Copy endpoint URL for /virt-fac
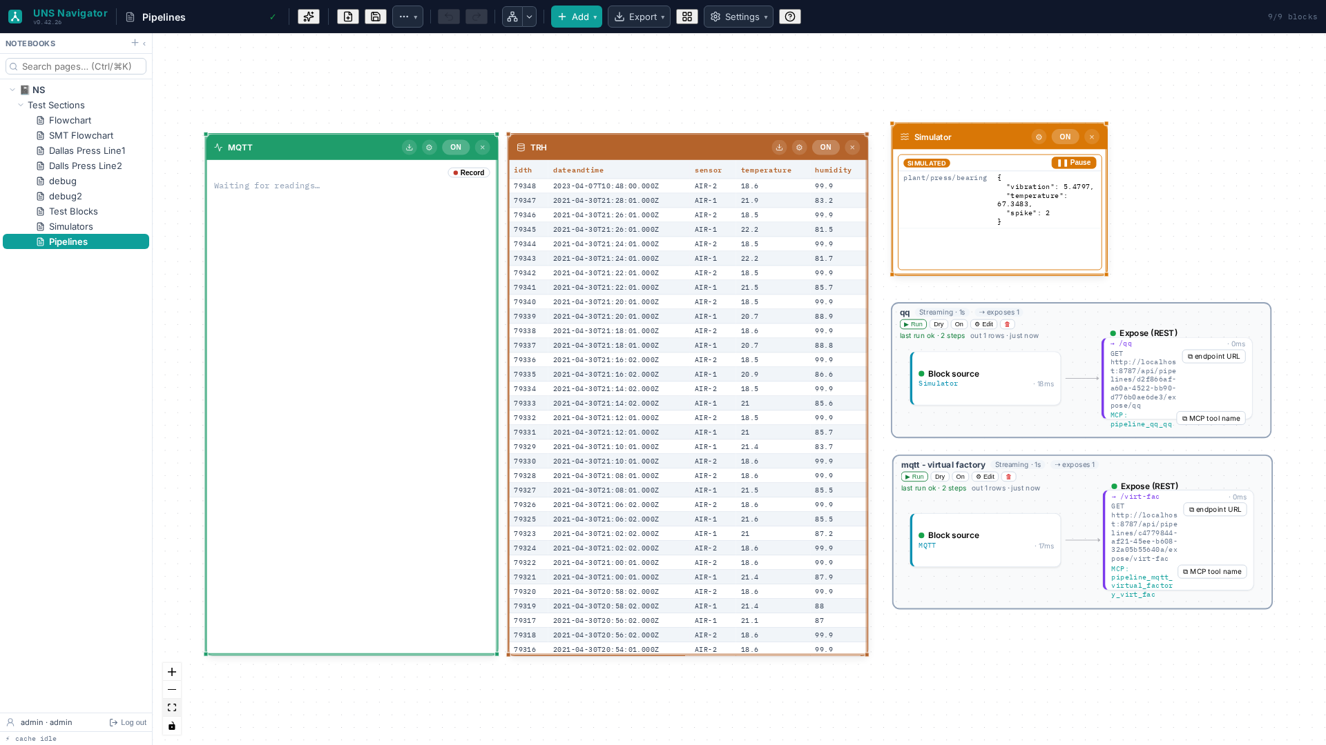 [1215, 510]
